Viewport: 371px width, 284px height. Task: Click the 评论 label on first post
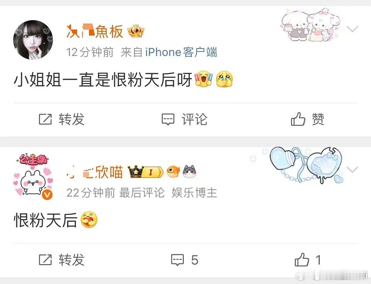coord(194,119)
